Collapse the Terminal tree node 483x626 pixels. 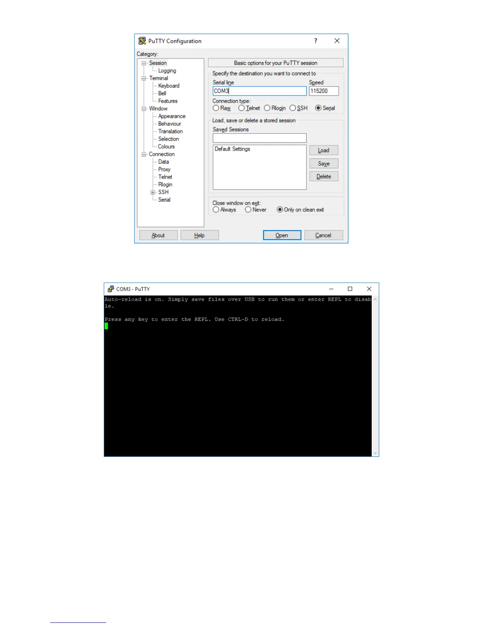tap(144, 78)
